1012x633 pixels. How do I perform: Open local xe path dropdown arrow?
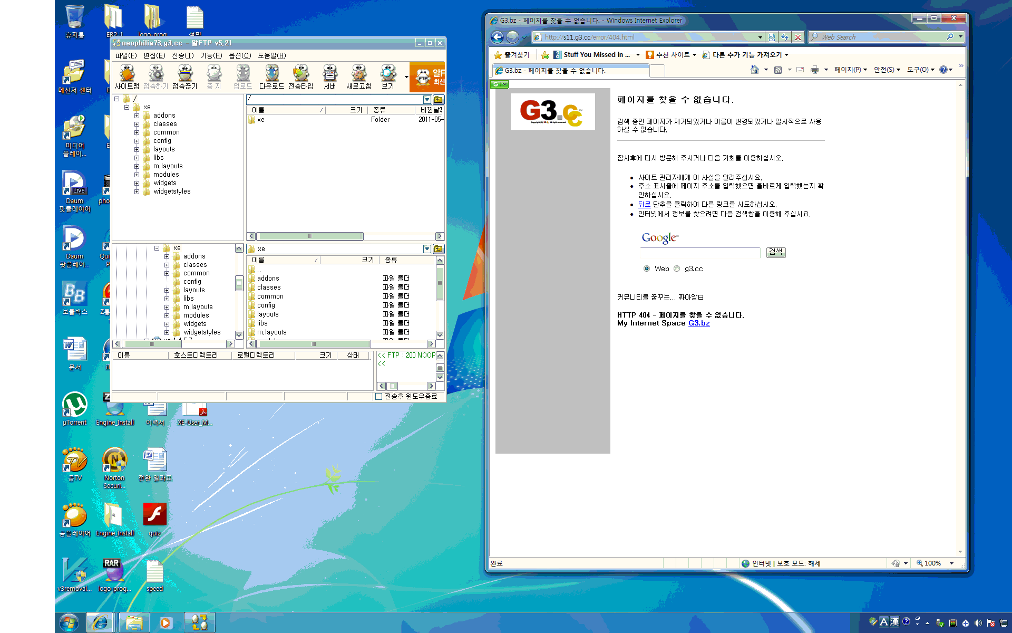pos(427,248)
